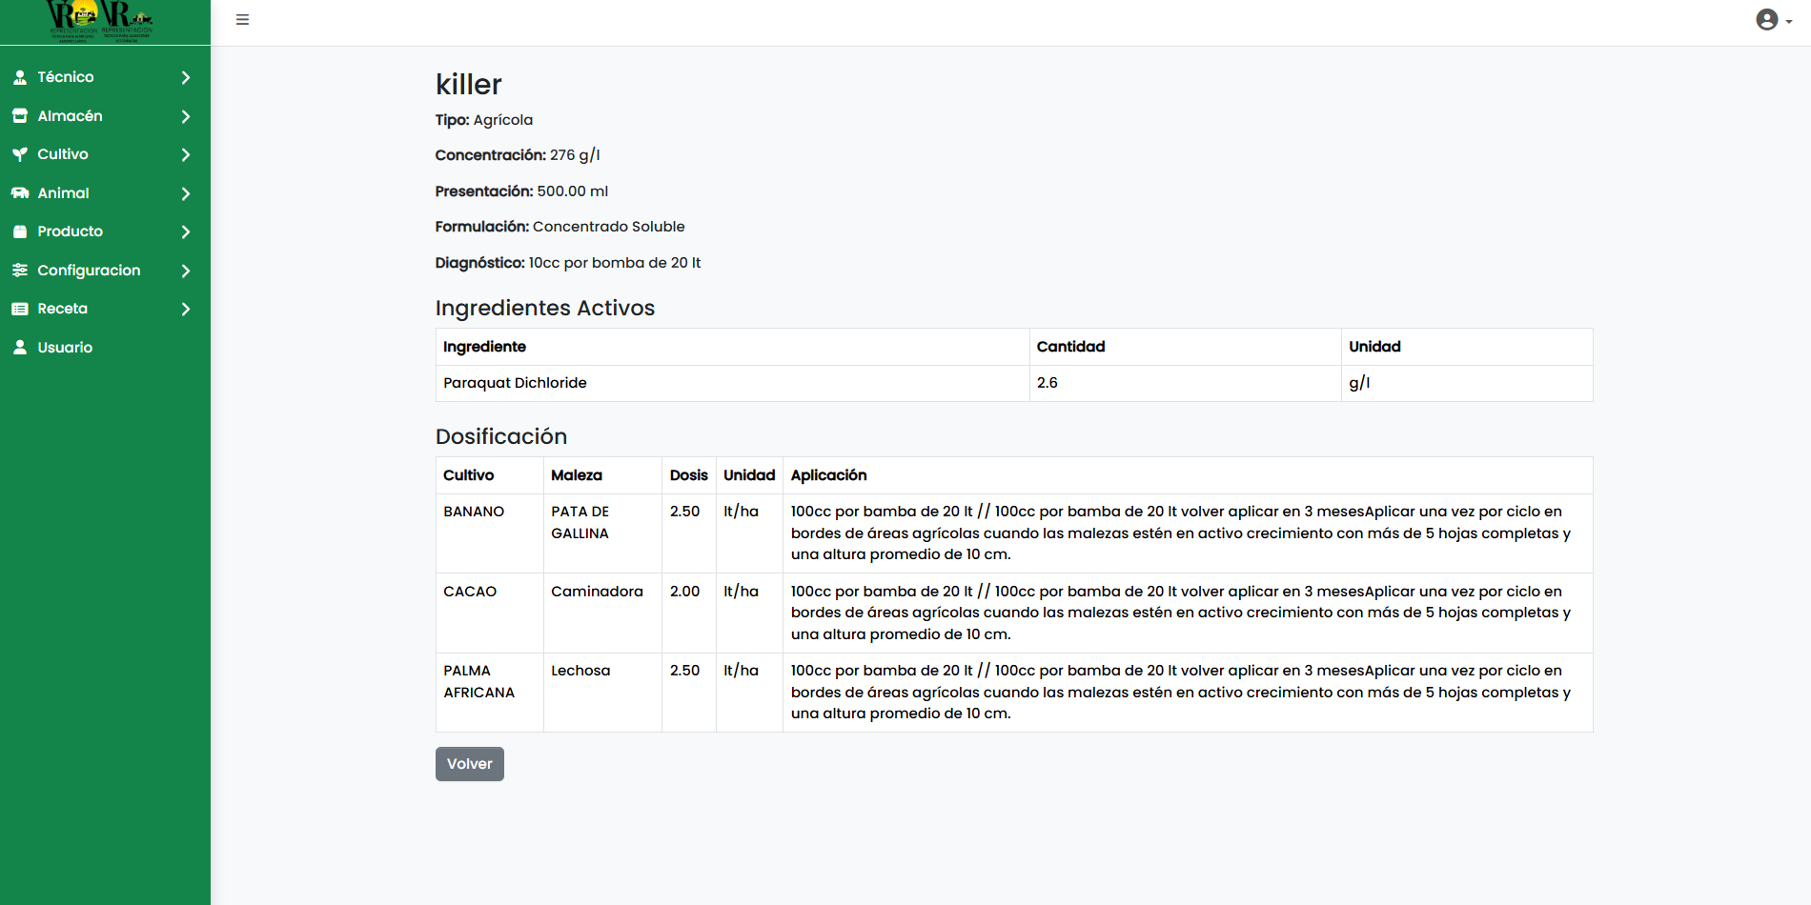Click the CACAO crop cell
This screenshot has height=905, width=1811.
490,613
